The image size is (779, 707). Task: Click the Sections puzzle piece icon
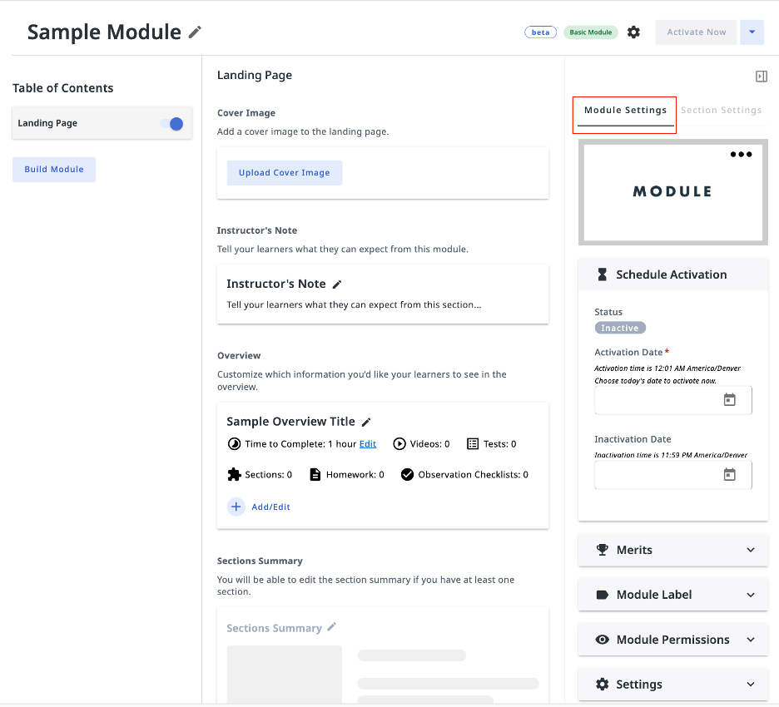(x=234, y=475)
